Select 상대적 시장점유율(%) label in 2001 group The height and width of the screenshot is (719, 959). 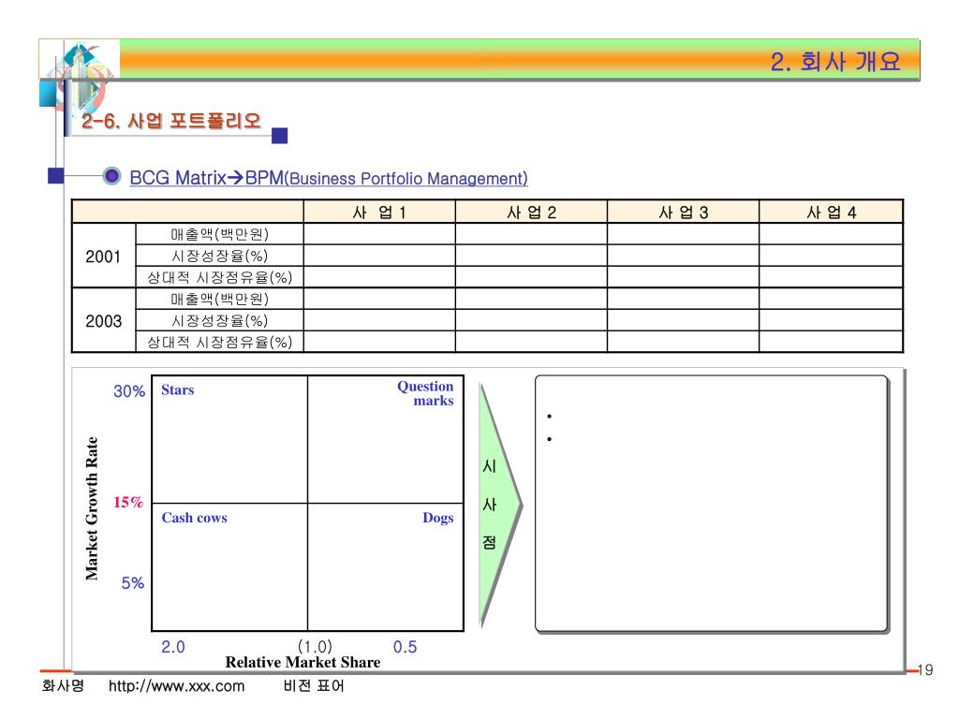(219, 277)
